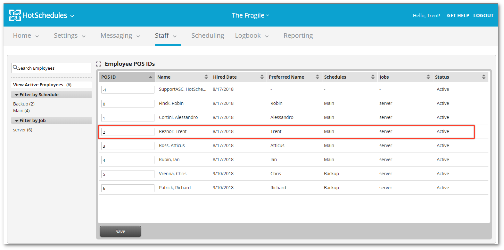
Task: Click the Save button
Action: click(x=120, y=231)
